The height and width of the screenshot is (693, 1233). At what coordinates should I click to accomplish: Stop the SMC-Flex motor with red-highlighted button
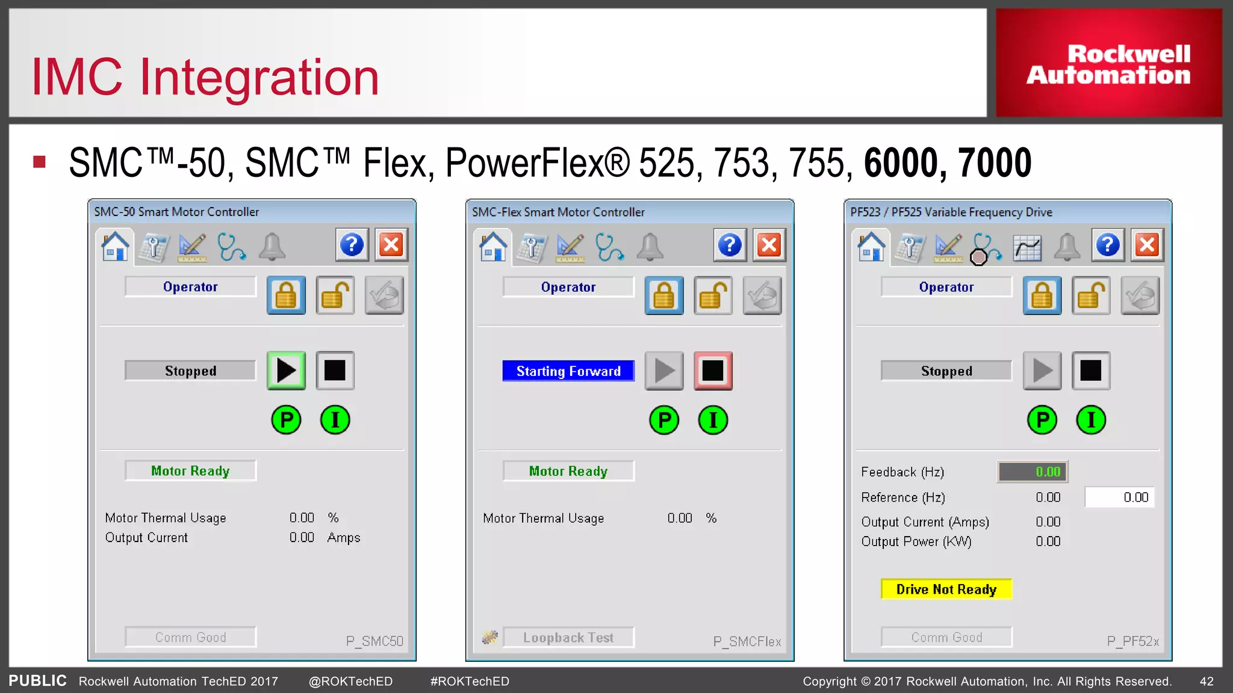click(x=713, y=371)
